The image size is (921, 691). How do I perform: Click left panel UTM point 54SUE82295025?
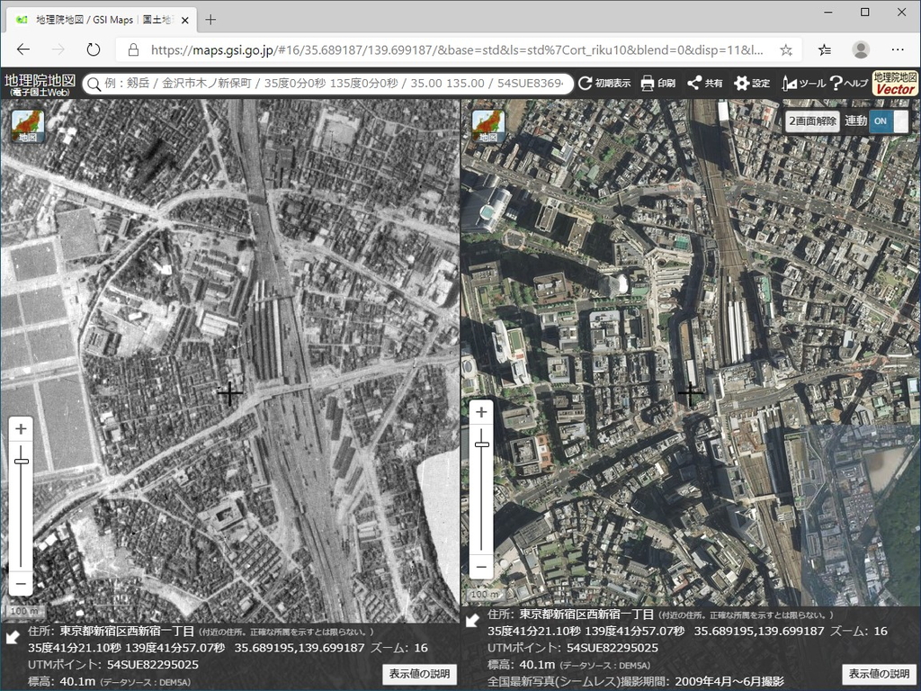[153, 665]
